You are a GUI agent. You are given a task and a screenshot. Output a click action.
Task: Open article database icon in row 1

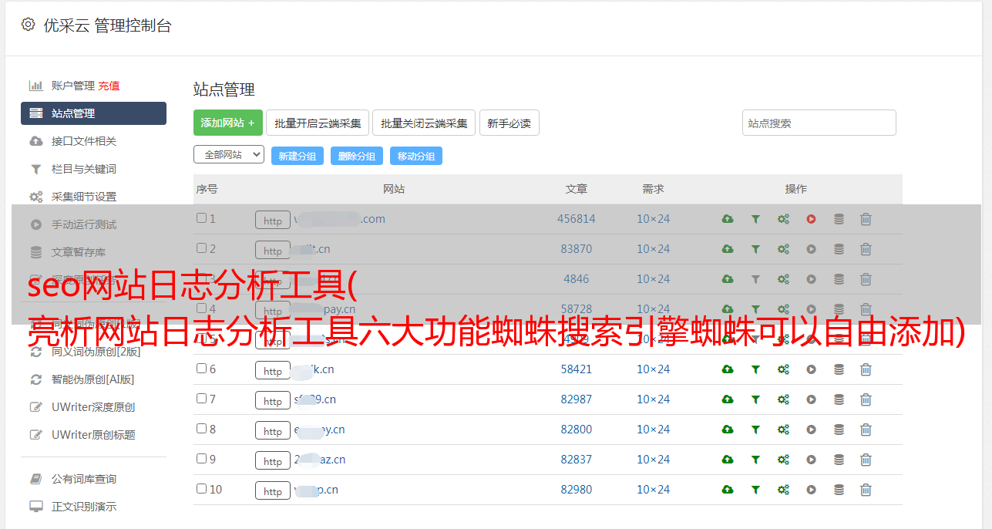click(x=839, y=219)
